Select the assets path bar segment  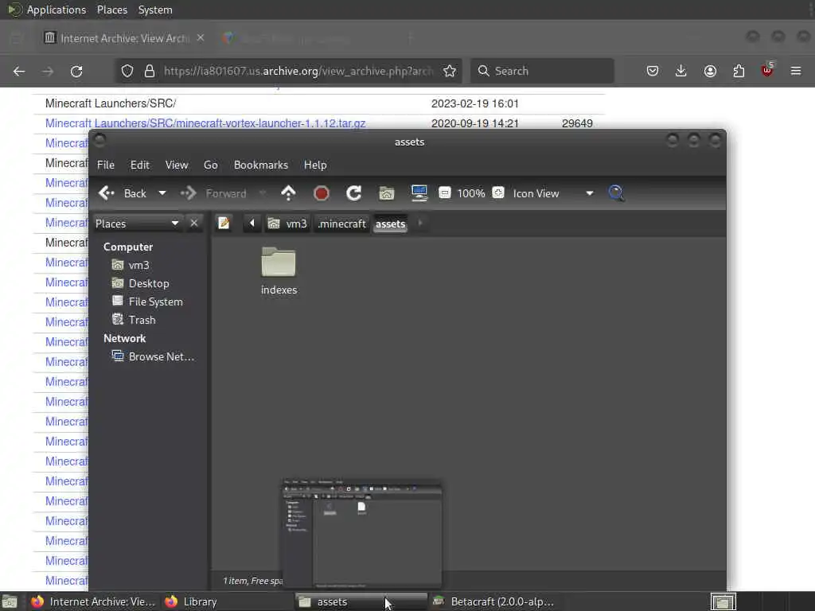click(x=390, y=224)
